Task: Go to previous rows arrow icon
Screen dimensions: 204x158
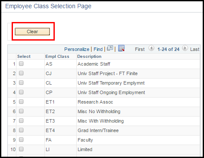Action: [x=151, y=48]
